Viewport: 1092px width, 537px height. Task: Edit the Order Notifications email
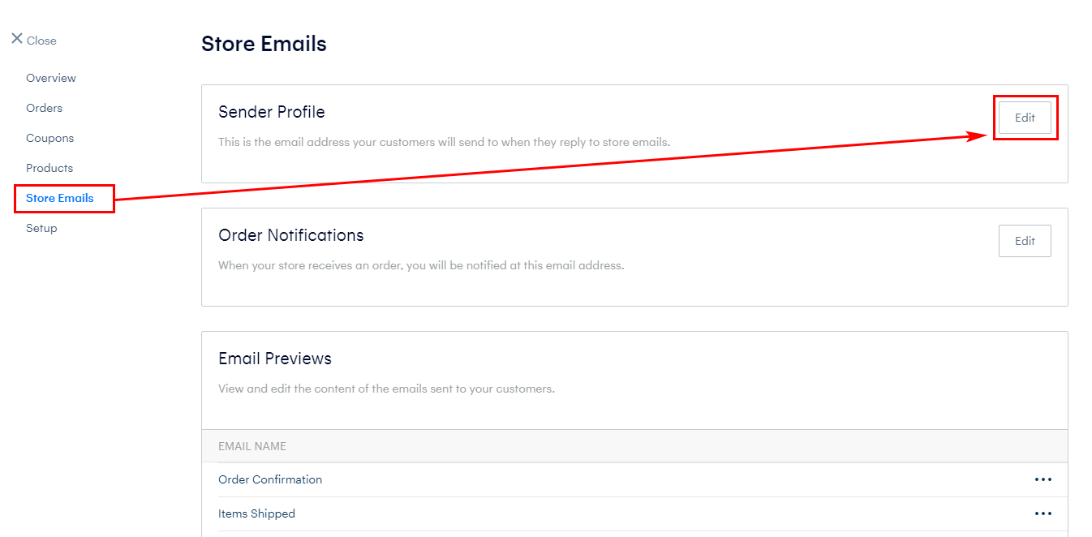point(1025,241)
